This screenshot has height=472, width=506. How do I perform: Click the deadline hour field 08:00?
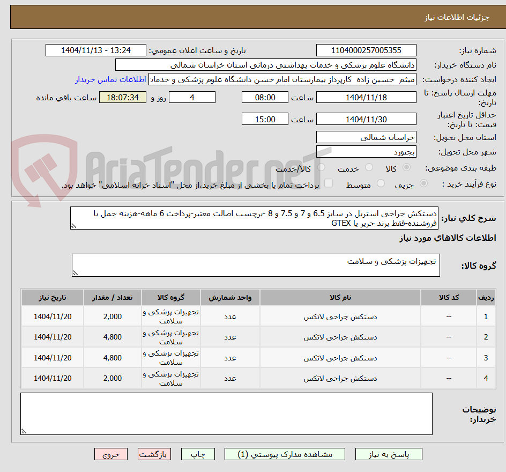tap(265, 97)
